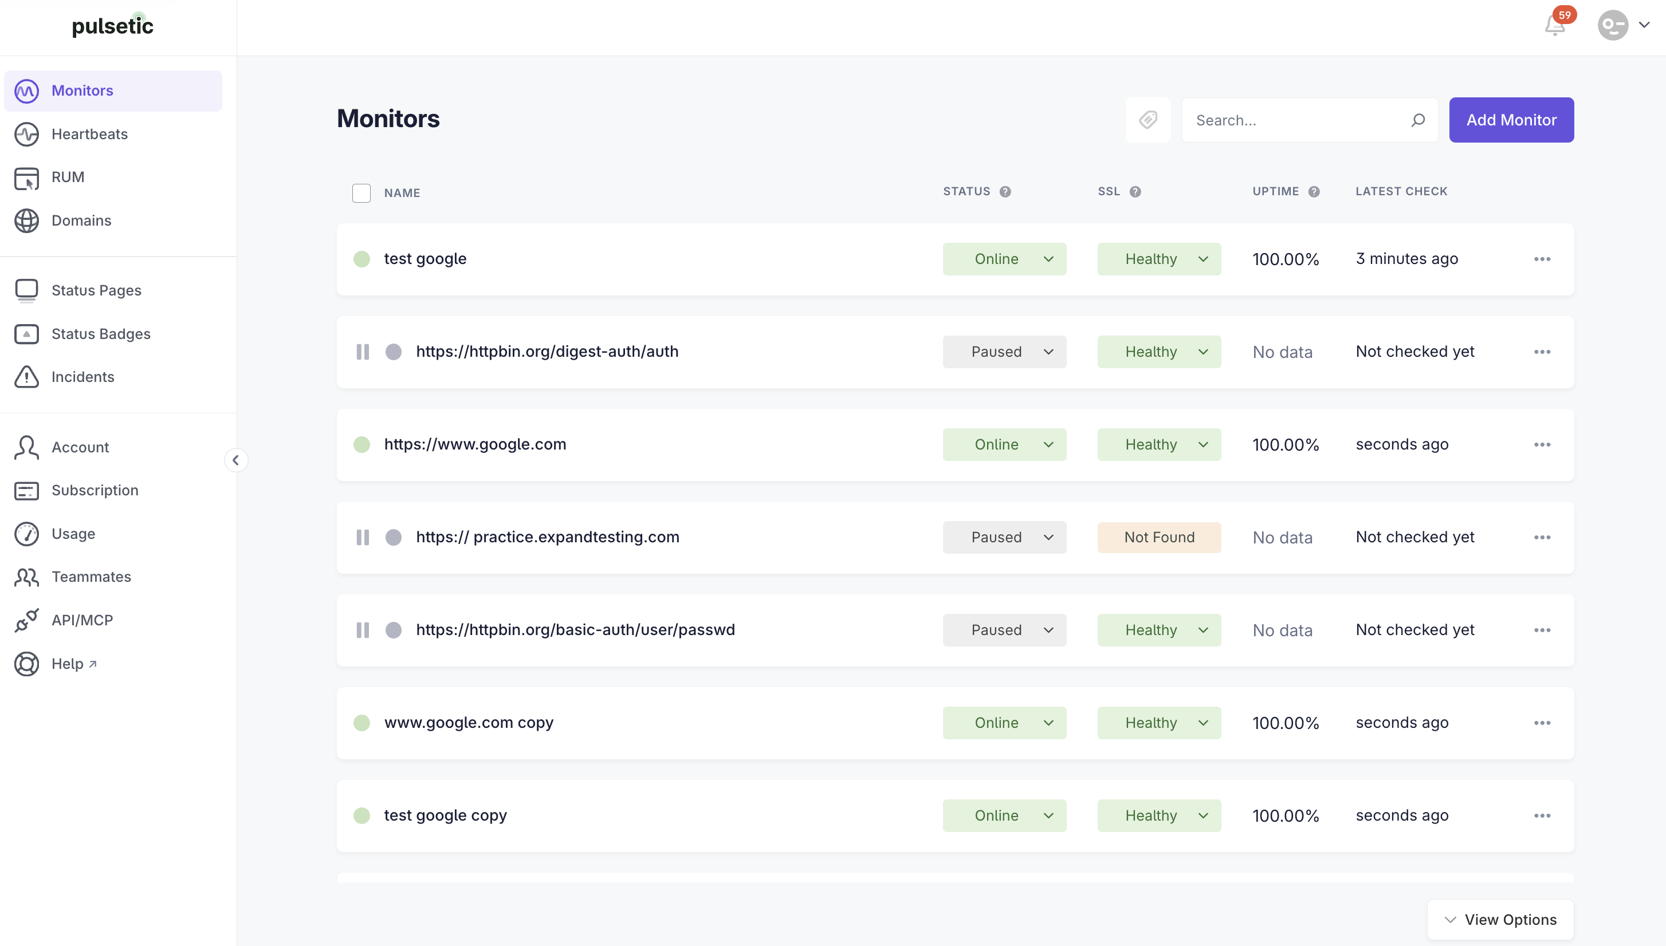Open Account settings in sidebar
The width and height of the screenshot is (1666, 946).
coord(113,448)
